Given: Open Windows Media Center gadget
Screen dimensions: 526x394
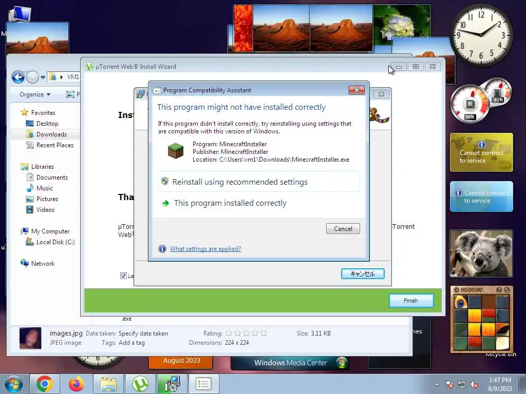Looking at the screenshot, I should click(290, 363).
